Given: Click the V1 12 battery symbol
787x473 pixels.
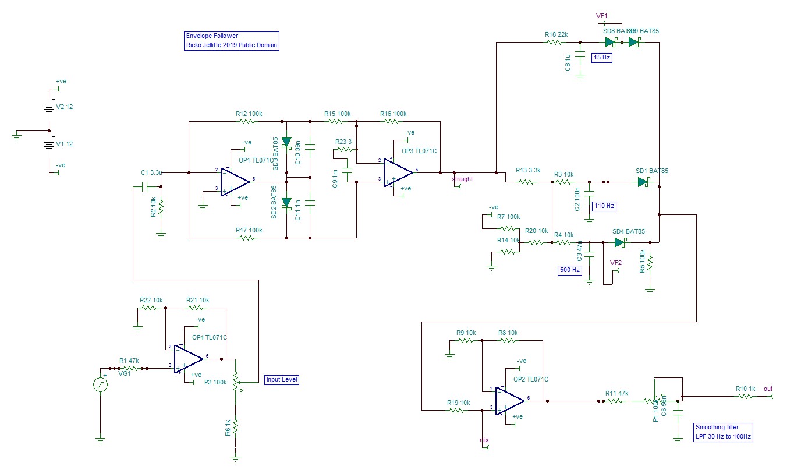Looking at the screenshot, I should point(49,144).
